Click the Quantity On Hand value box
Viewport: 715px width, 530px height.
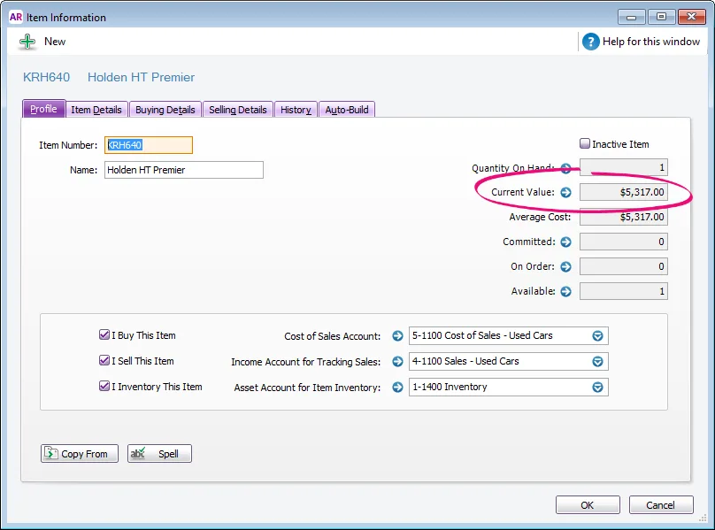coord(623,167)
